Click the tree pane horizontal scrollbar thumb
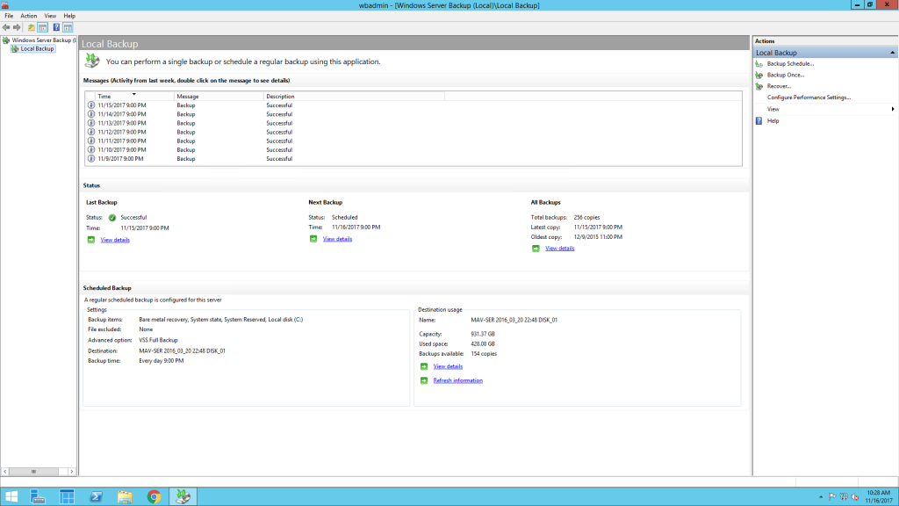899x506 pixels. (34, 472)
